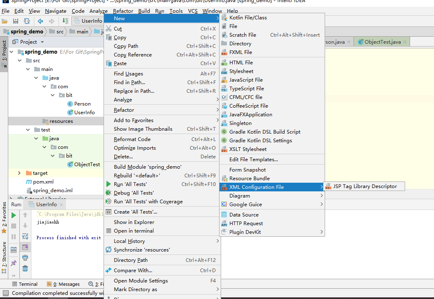This screenshot has width=434, height=299.
Task: Click the up arrow in Run panel
Action: (x=25, y=215)
